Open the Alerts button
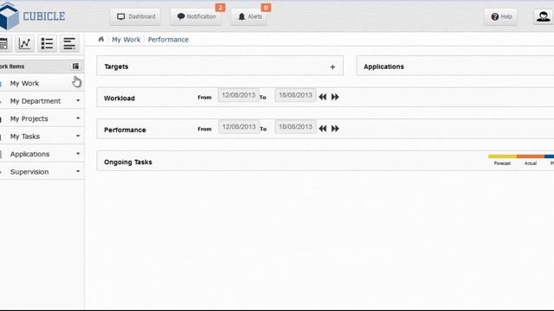 (x=249, y=16)
